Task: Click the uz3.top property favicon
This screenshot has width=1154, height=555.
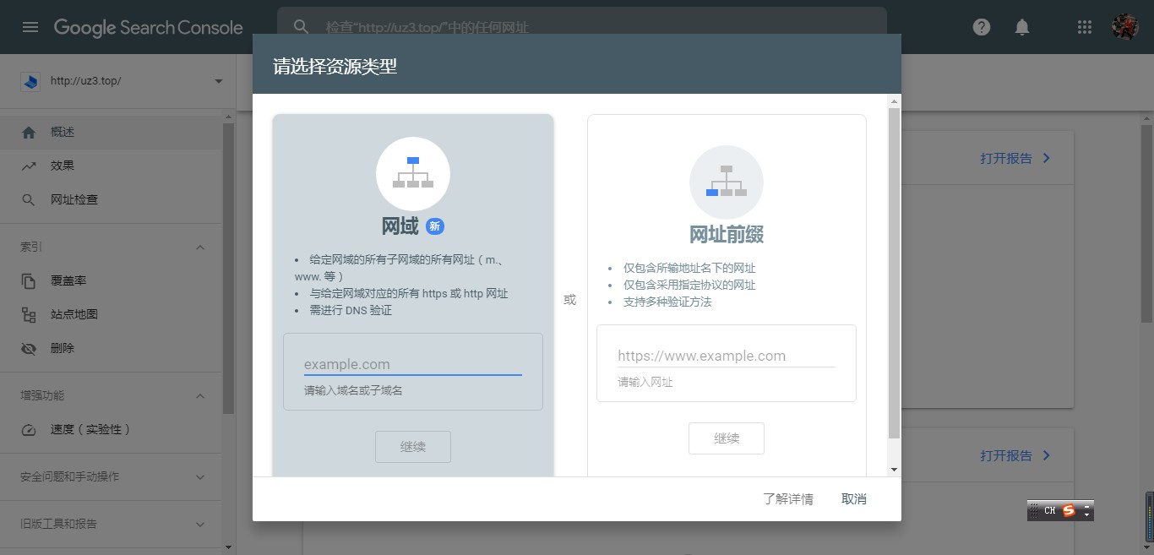Action: (31, 81)
